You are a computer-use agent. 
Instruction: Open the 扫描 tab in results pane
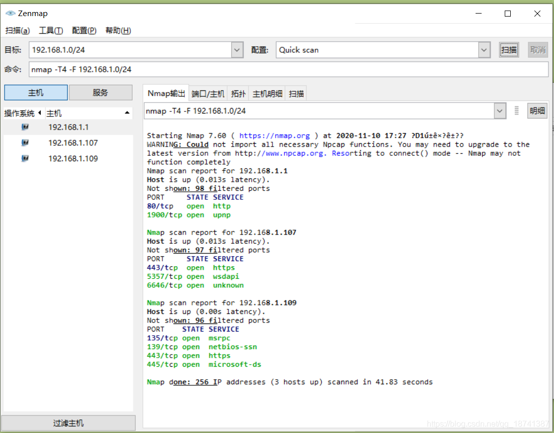(x=296, y=93)
